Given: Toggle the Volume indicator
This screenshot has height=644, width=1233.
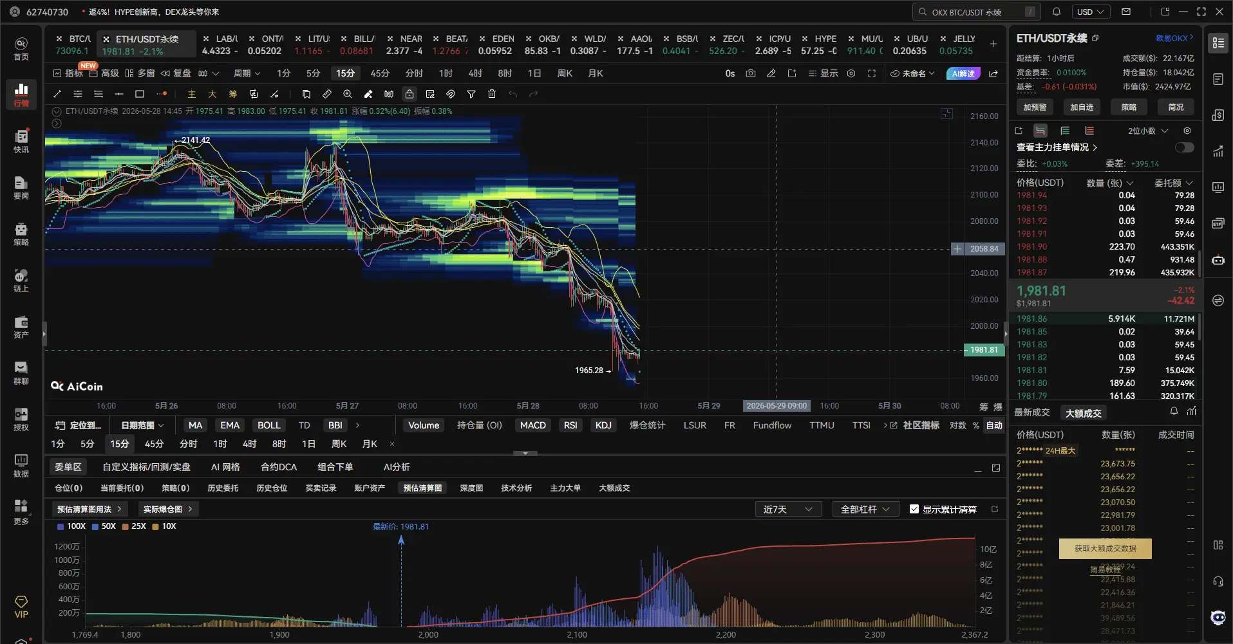Looking at the screenshot, I should click(x=424, y=425).
